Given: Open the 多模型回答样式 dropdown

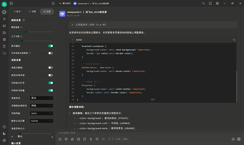Looking at the screenshot, I should [41, 106].
